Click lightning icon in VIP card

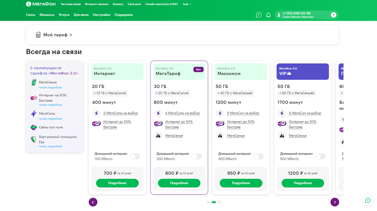click(x=282, y=113)
